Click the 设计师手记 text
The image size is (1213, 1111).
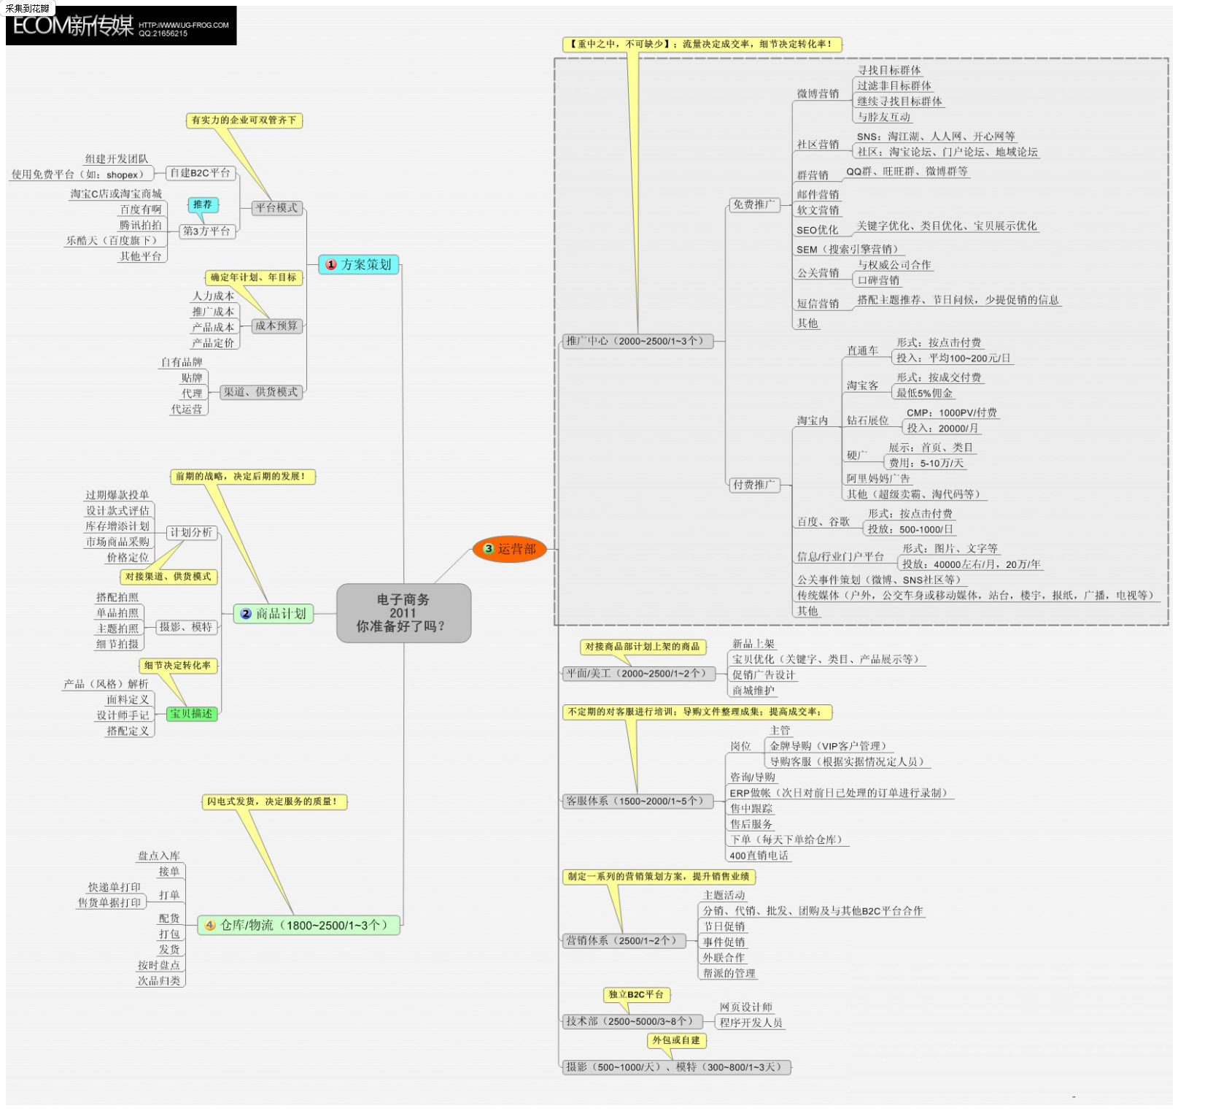click(123, 715)
